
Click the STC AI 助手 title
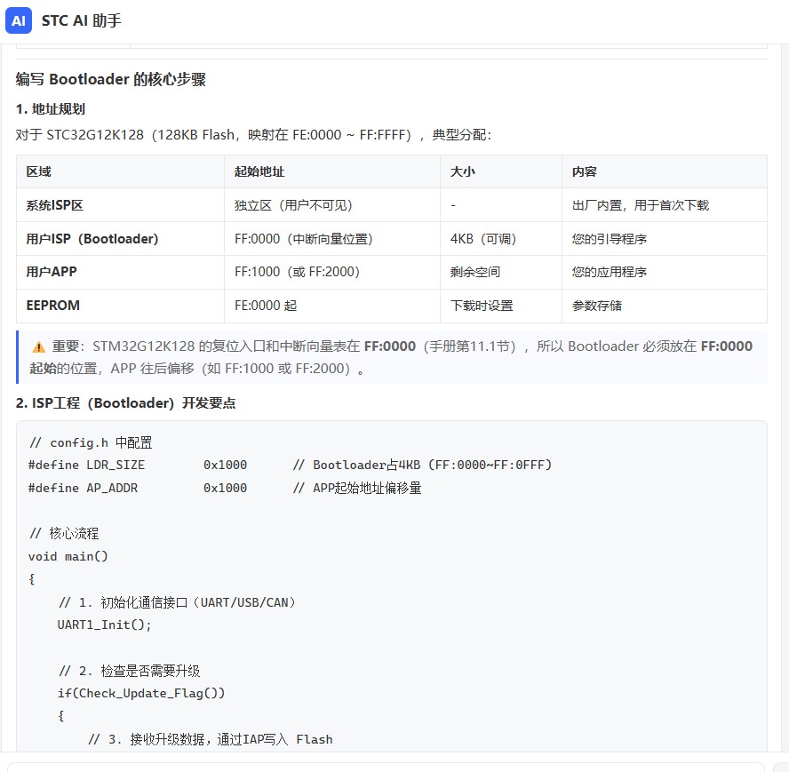coord(82,20)
